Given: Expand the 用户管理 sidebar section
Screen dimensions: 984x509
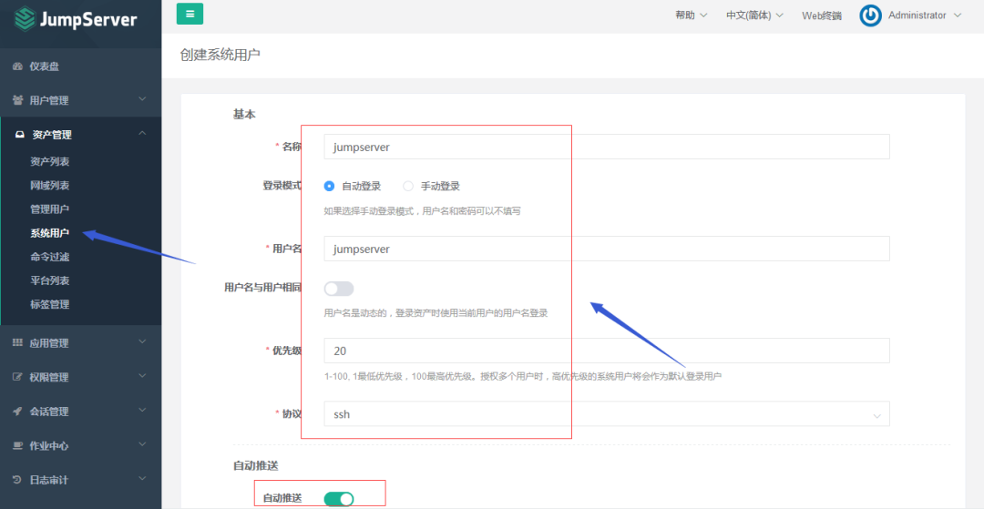Looking at the screenshot, I should pos(80,100).
